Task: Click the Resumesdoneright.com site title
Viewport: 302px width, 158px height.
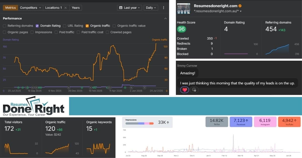Action: click(x=216, y=6)
